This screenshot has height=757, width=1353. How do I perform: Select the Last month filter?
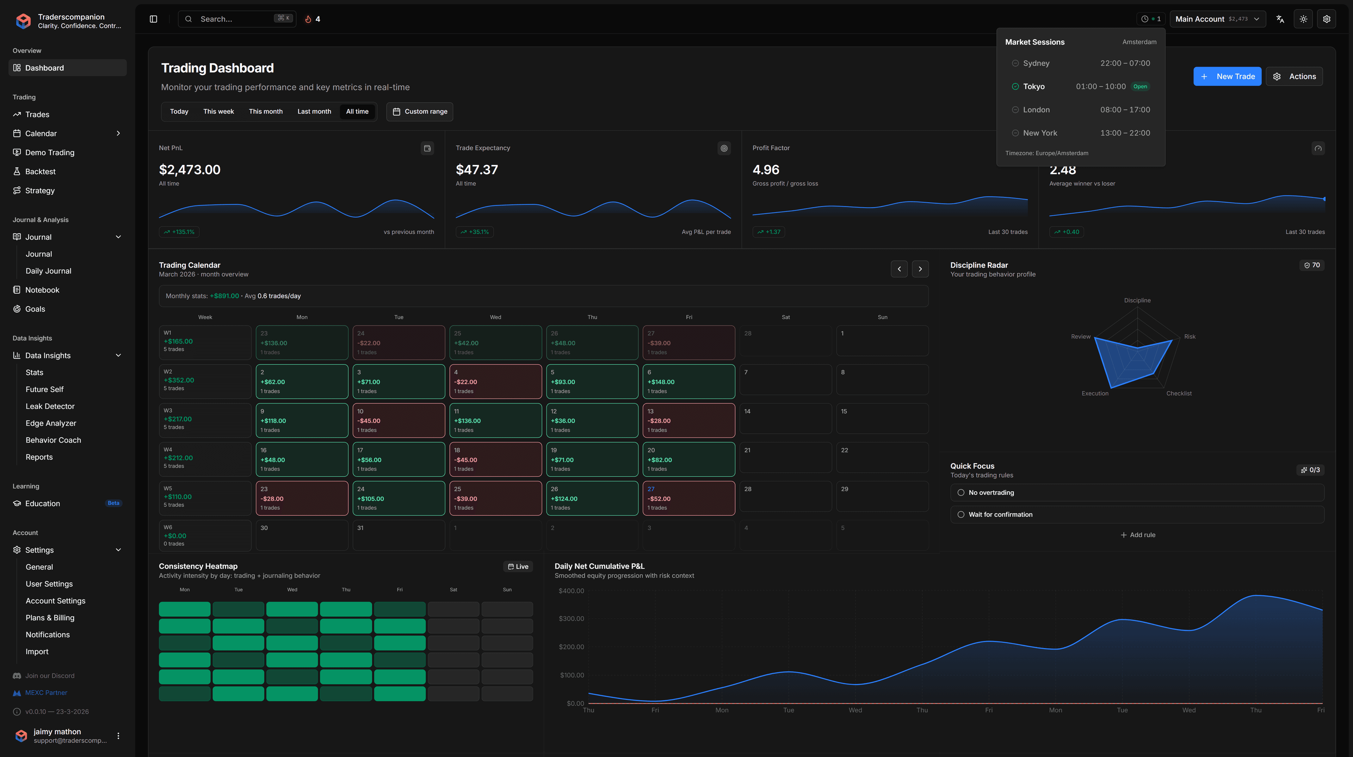314,111
